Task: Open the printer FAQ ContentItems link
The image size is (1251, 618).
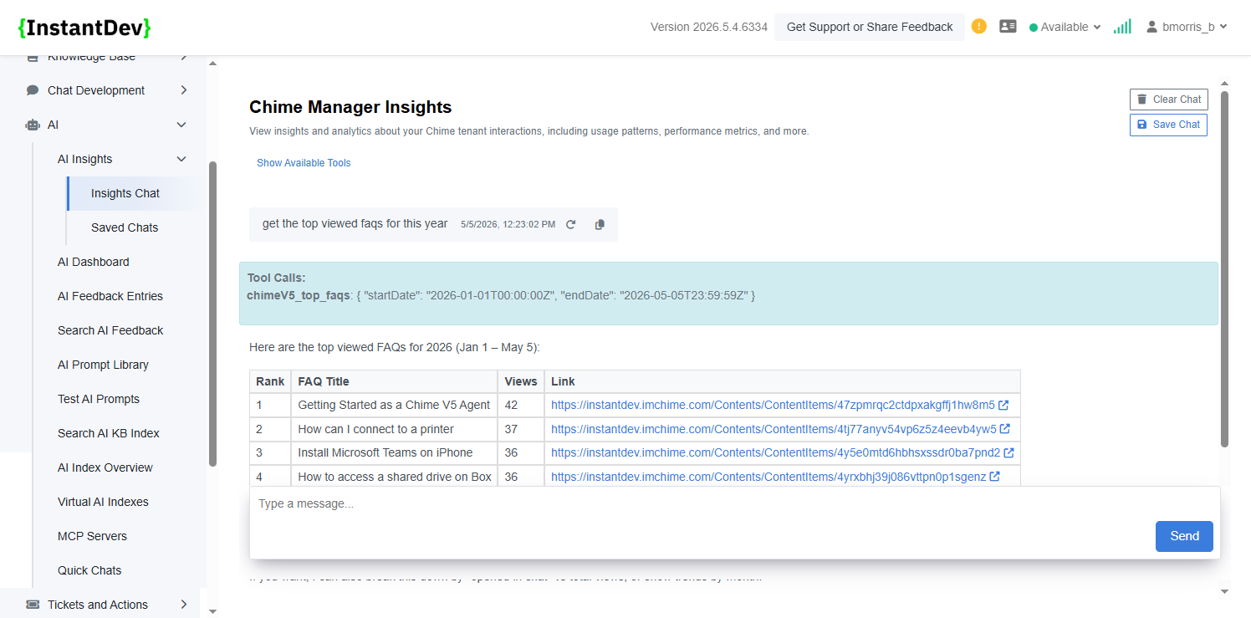Action: (774, 429)
